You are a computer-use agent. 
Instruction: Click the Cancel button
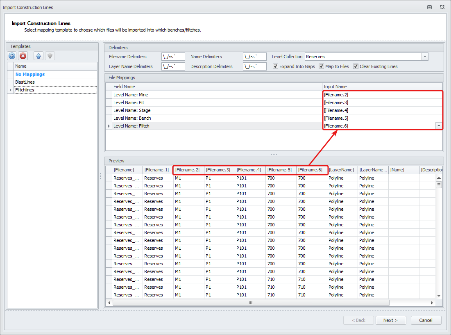click(x=426, y=320)
